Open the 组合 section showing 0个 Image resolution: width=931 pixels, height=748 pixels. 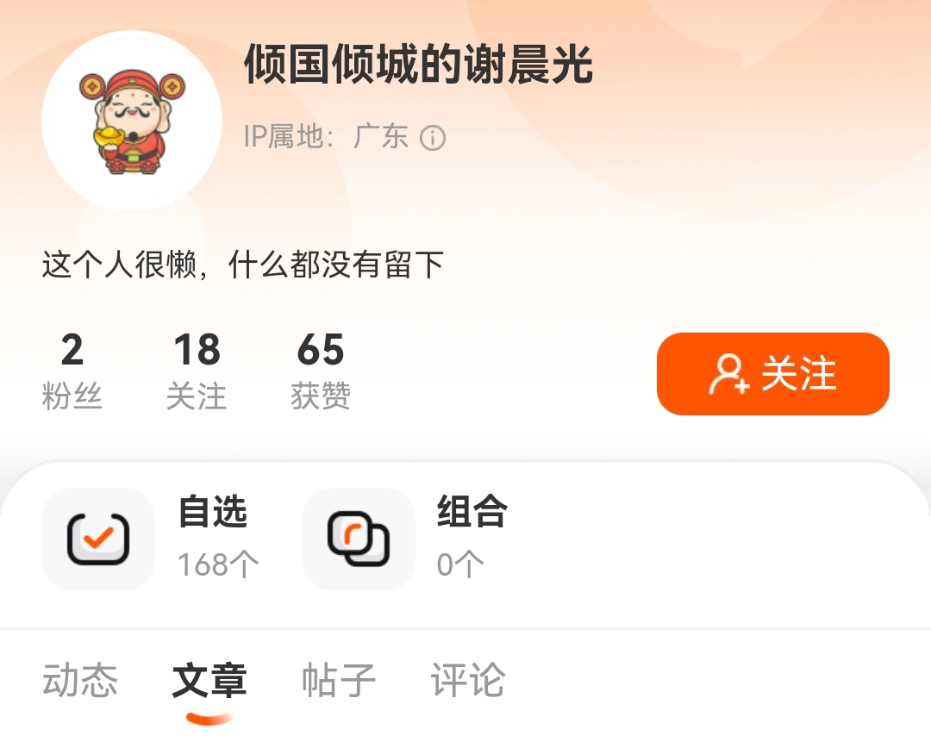(405, 539)
